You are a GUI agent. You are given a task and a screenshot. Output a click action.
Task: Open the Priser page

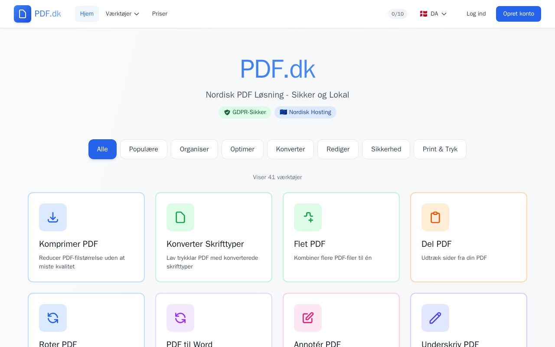[160, 14]
